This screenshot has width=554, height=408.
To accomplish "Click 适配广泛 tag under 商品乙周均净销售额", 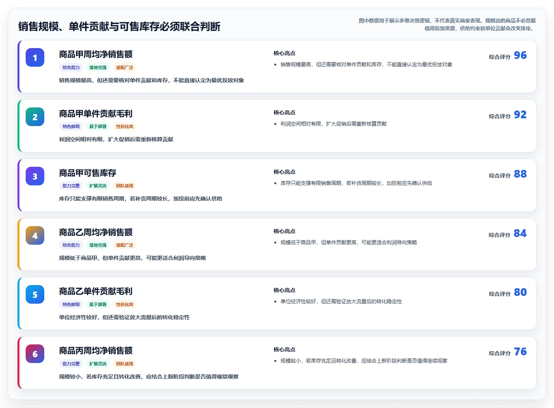I will click(125, 245).
